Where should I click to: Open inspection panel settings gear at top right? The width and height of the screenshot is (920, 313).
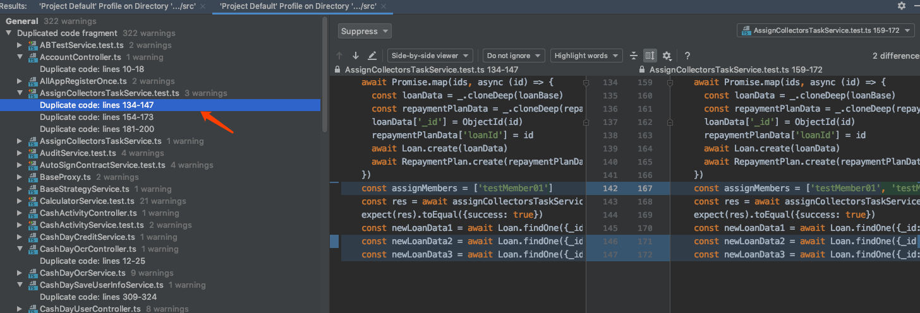coord(901,5)
